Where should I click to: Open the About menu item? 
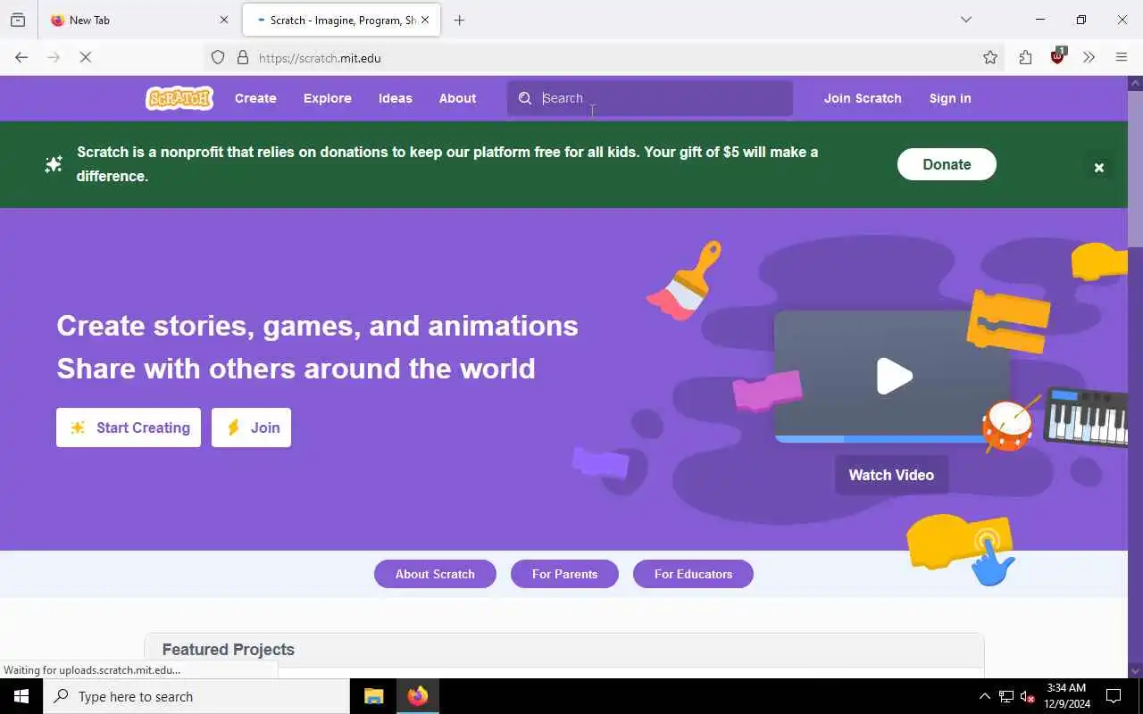(457, 98)
